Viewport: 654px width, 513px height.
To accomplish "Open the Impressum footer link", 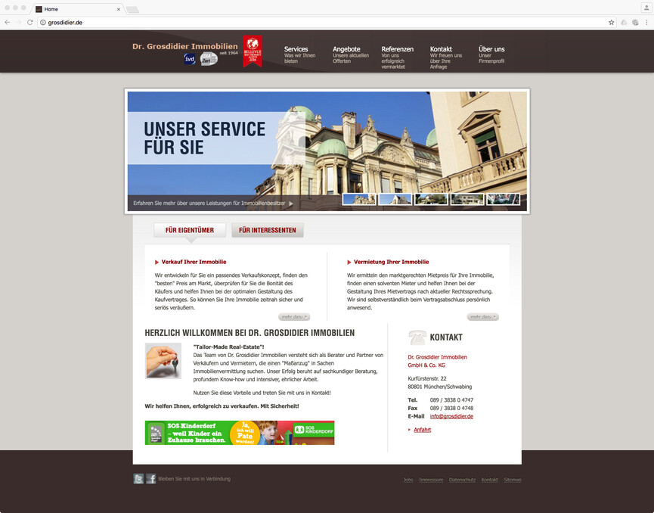I will click(431, 480).
